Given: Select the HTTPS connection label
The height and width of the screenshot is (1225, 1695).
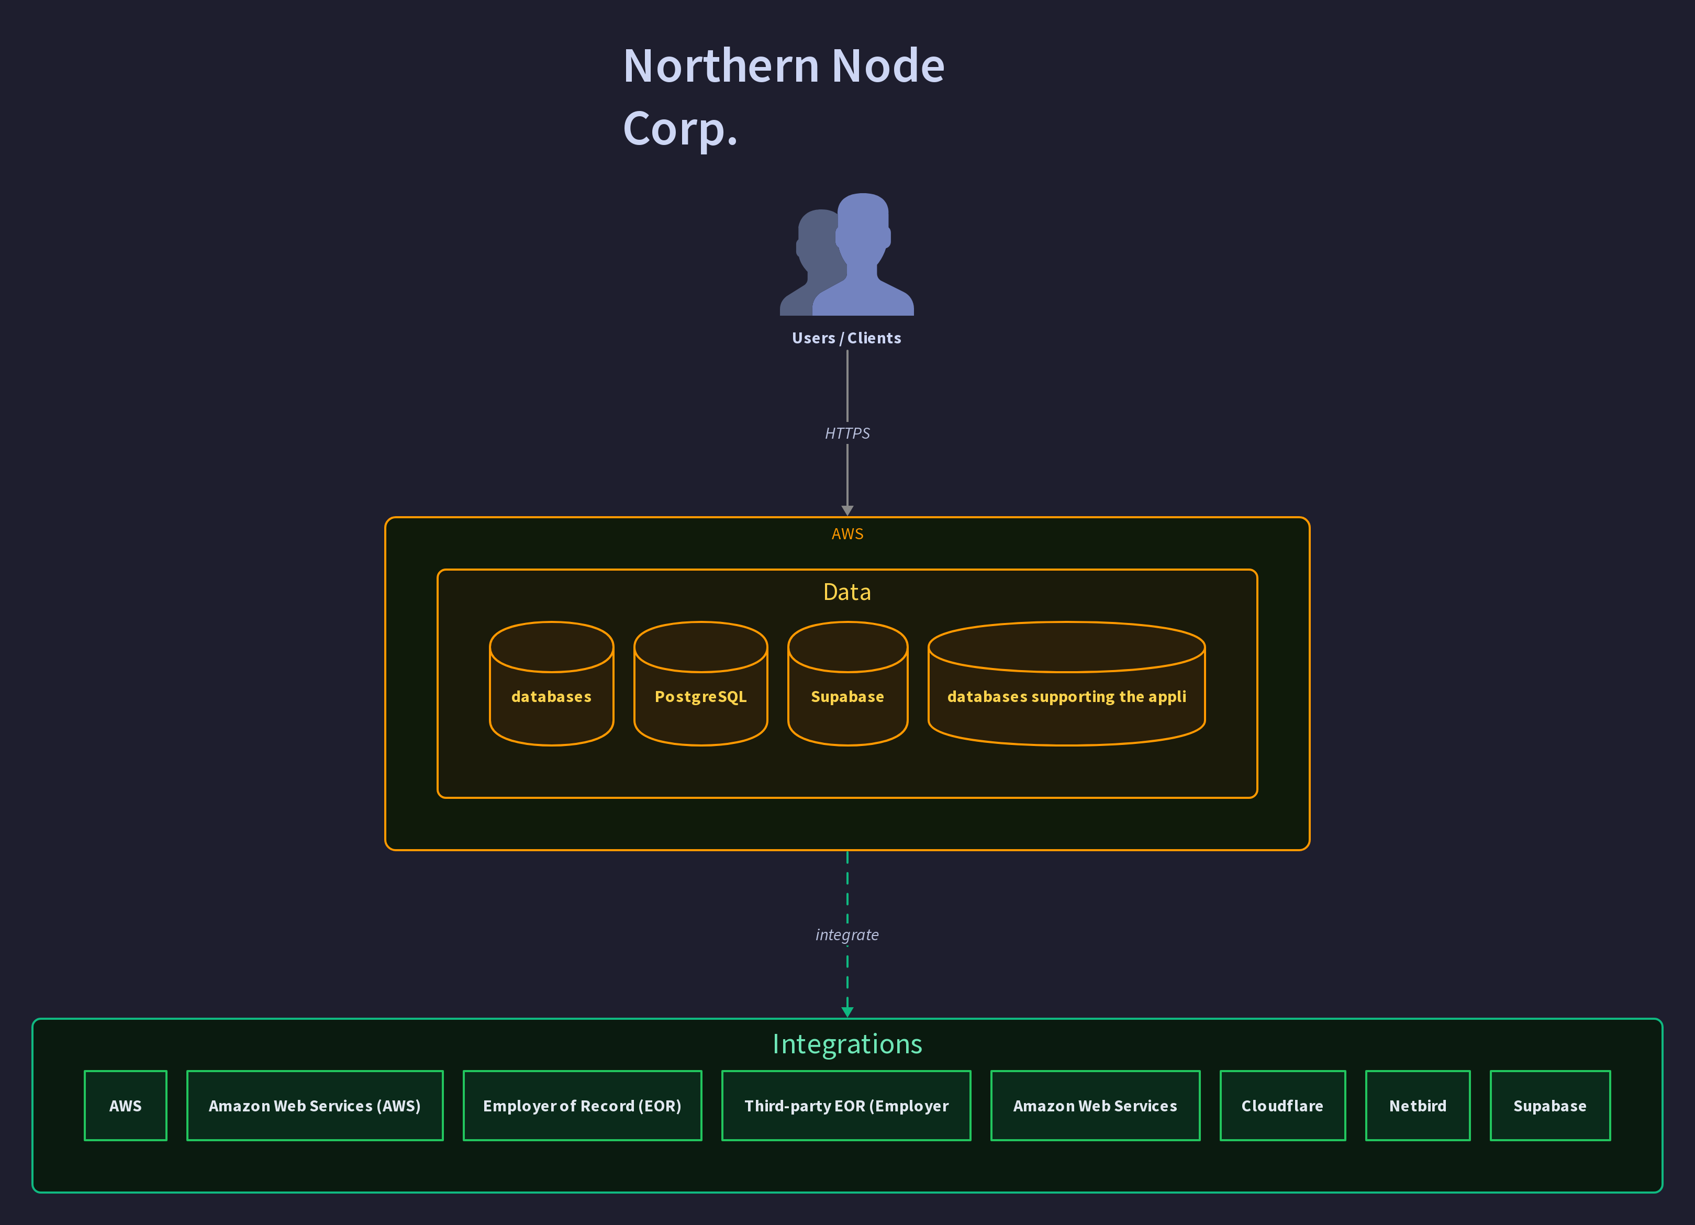Looking at the screenshot, I should point(847,433).
